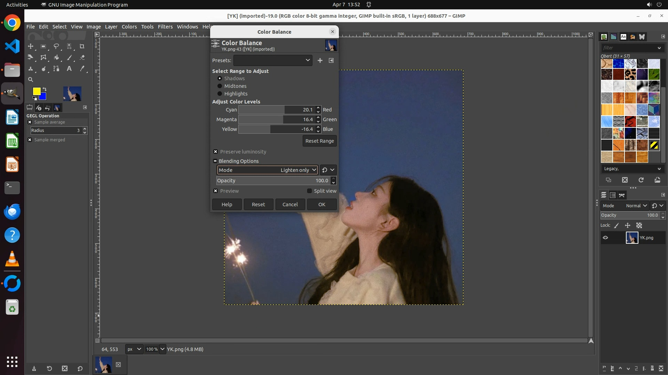Toggle Preserve luminosity checkbox

[216, 152]
